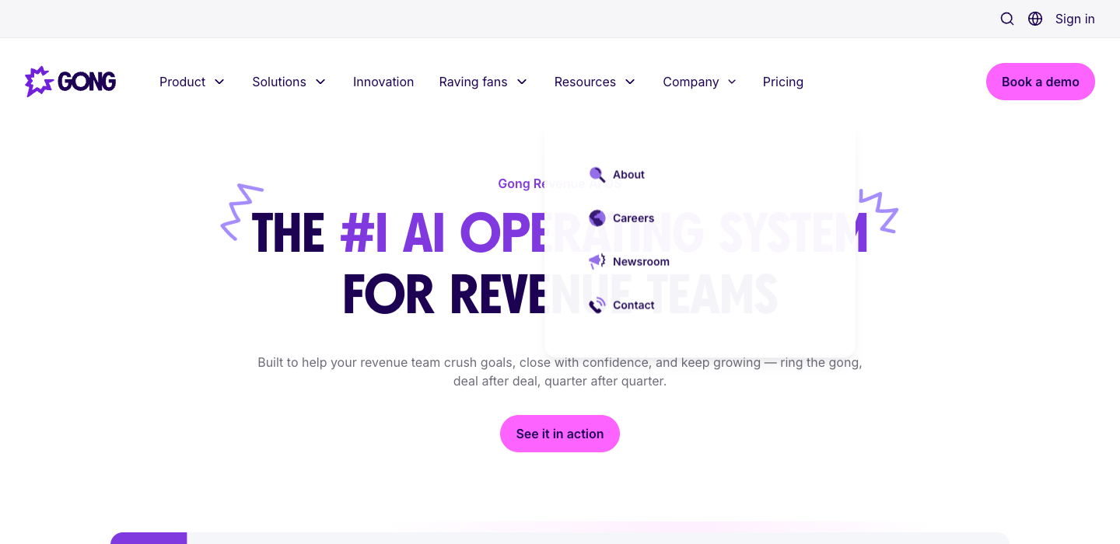The width and height of the screenshot is (1120, 544).
Task: Go to the Innovation page
Action: (x=383, y=82)
